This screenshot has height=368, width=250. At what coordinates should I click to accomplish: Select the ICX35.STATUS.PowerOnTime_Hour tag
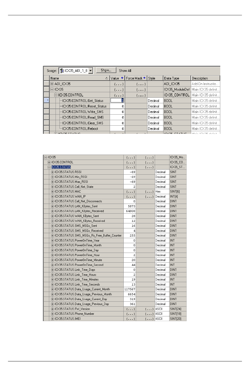[77, 255]
